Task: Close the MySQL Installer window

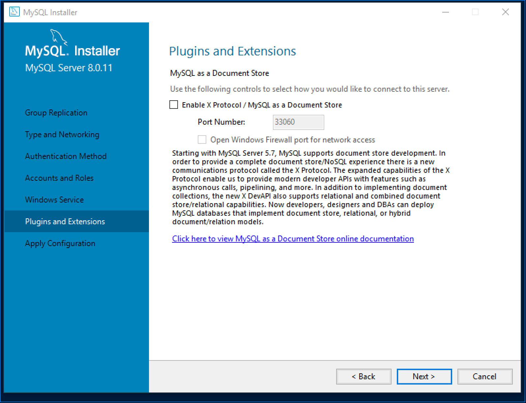Action: (505, 12)
